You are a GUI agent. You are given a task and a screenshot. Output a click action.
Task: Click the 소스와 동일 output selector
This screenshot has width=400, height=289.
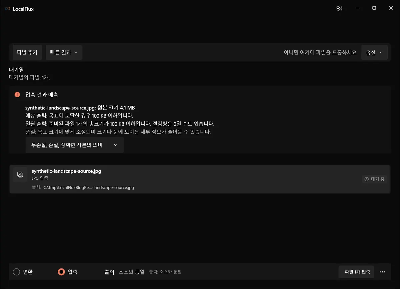tap(131, 272)
